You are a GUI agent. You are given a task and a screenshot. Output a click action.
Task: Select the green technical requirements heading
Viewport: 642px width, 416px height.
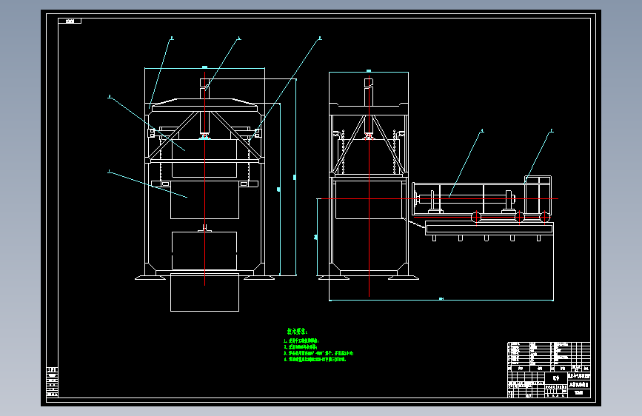(x=297, y=331)
